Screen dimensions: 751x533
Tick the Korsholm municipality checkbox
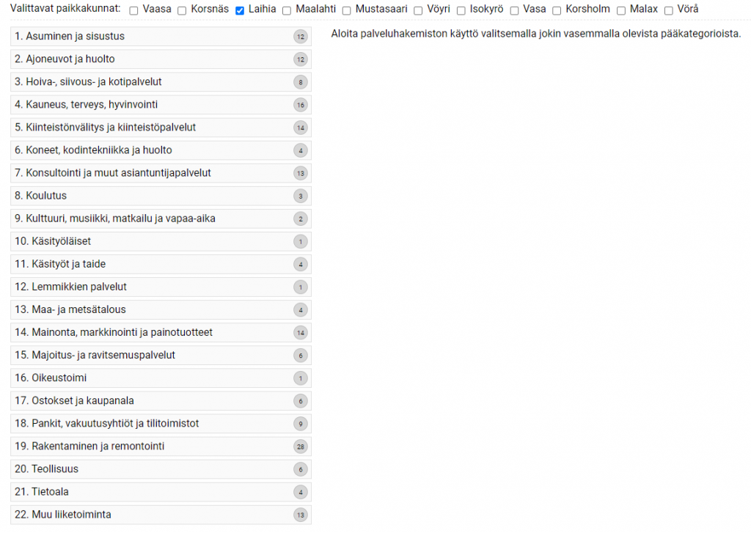557,10
